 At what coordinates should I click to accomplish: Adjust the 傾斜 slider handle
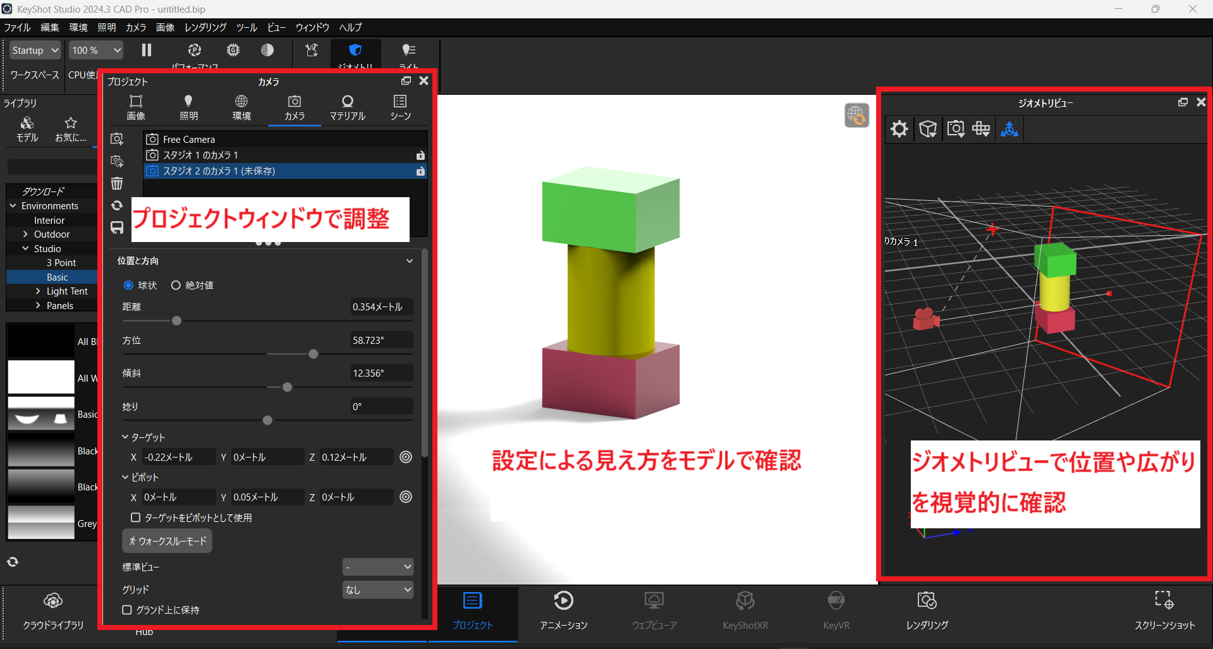pos(288,387)
